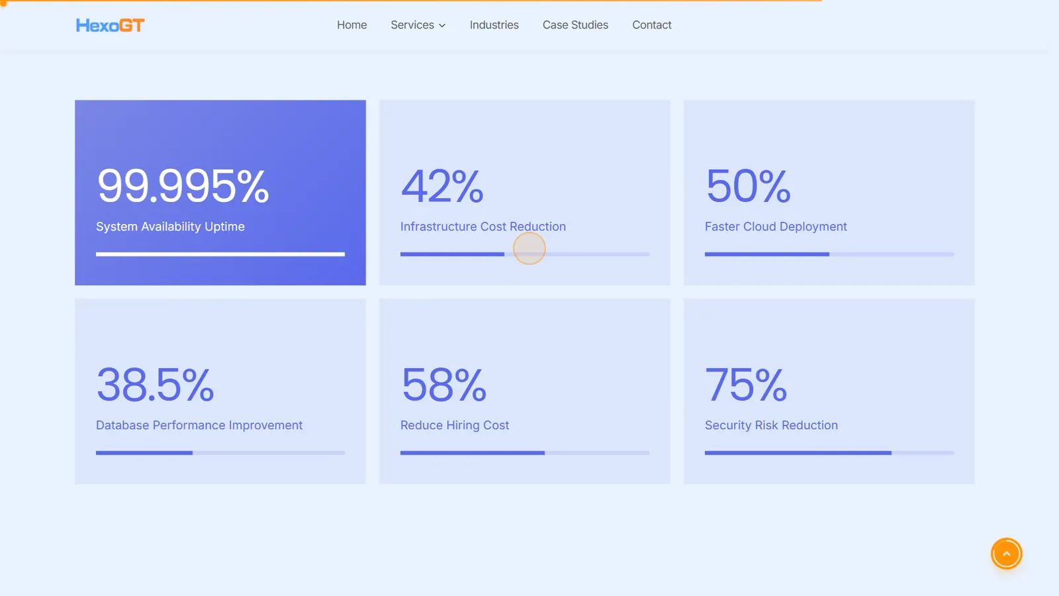The height and width of the screenshot is (596, 1059).
Task: Go to the Home menu item
Action: [351, 25]
